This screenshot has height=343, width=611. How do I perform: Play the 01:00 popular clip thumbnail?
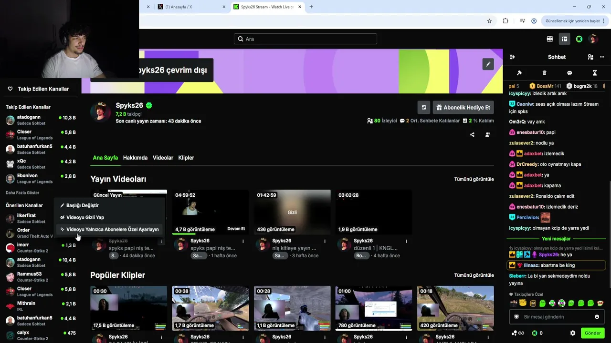tap(374, 308)
